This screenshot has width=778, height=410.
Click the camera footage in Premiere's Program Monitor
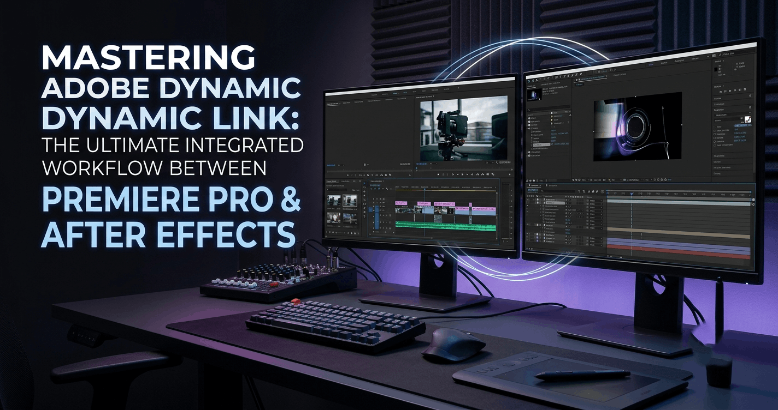pos(464,129)
